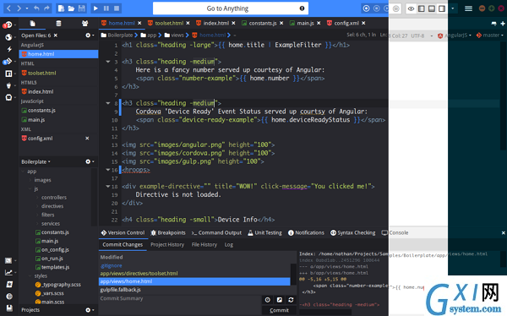Open the Breakpoints bottom panel tab
The height and width of the screenshot is (316, 507).
coord(168,232)
